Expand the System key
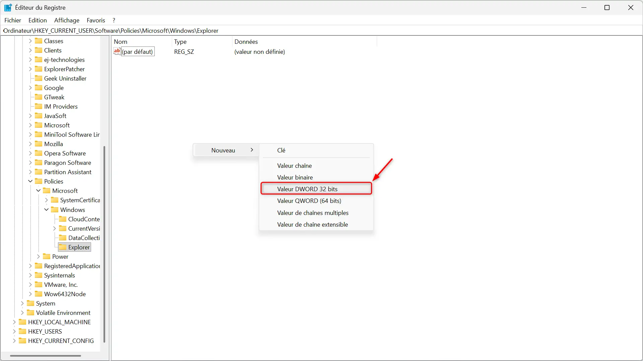643x361 pixels. [x=22, y=303]
